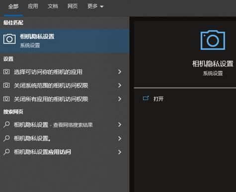The height and width of the screenshot is (192, 236).
Task: Switch to the 网页 tab
Action: tap(73, 6)
